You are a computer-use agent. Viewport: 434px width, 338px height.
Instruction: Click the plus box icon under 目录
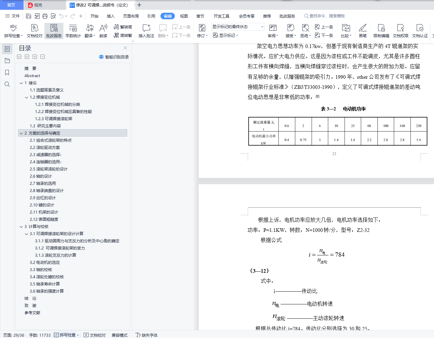(35, 57)
